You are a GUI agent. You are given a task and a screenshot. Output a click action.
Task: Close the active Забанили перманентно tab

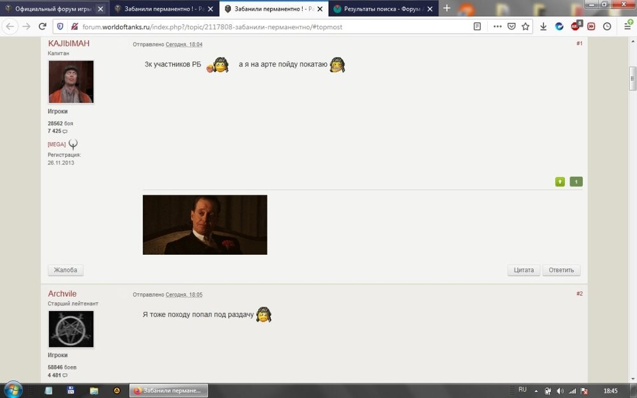tap(320, 8)
